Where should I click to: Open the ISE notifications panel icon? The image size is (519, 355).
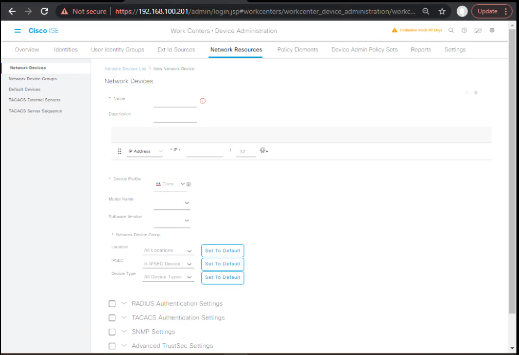478,30
